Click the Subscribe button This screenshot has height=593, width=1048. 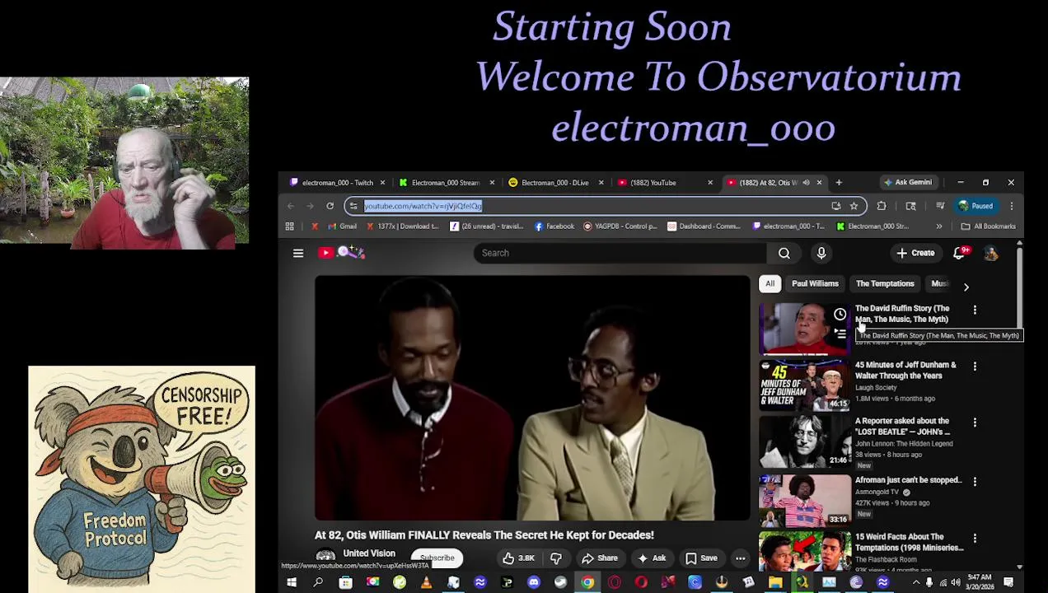(x=437, y=558)
